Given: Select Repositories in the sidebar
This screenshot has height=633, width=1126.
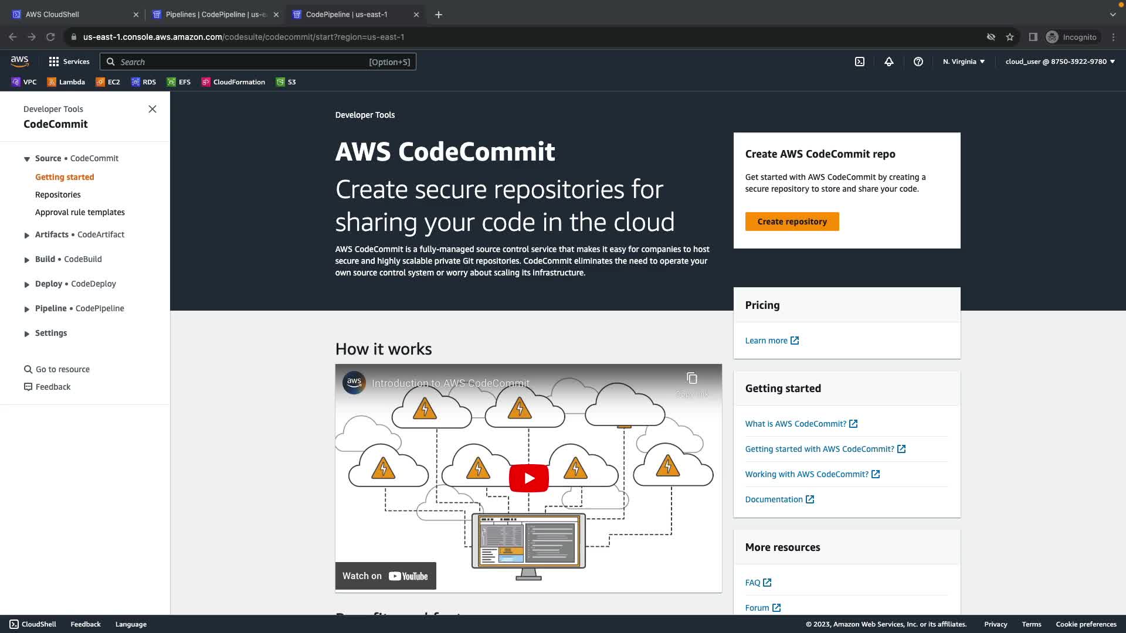Looking at the screenshot, I should coord(57,195).
